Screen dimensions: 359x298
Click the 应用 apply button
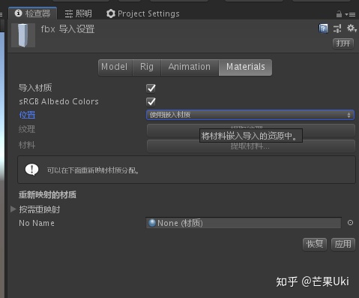[x=343, y=244]
